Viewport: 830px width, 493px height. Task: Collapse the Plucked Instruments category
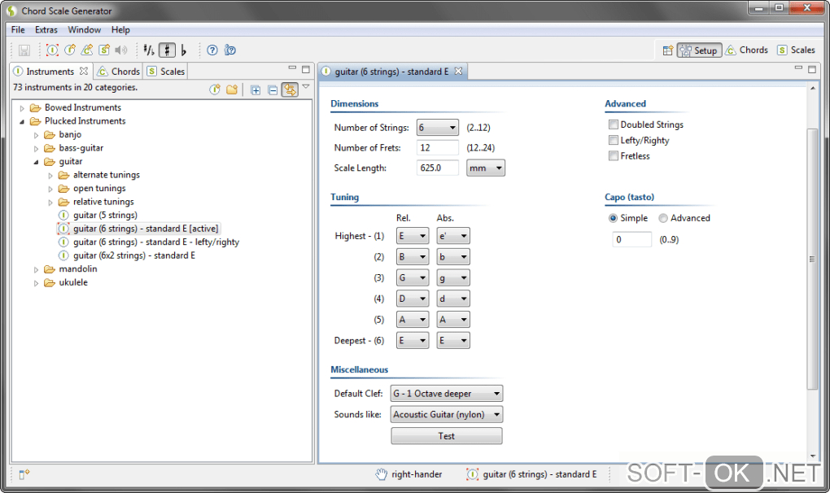(x=22, y=122)
